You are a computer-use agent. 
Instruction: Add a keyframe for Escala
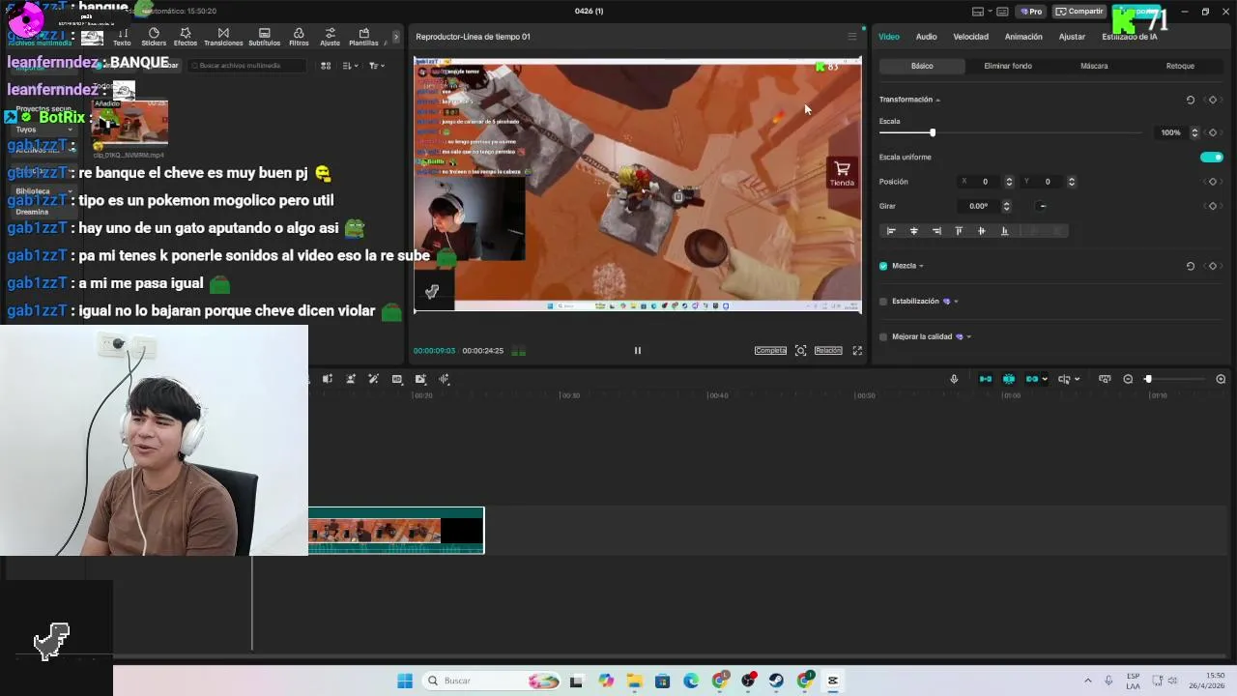point(1213,132)
